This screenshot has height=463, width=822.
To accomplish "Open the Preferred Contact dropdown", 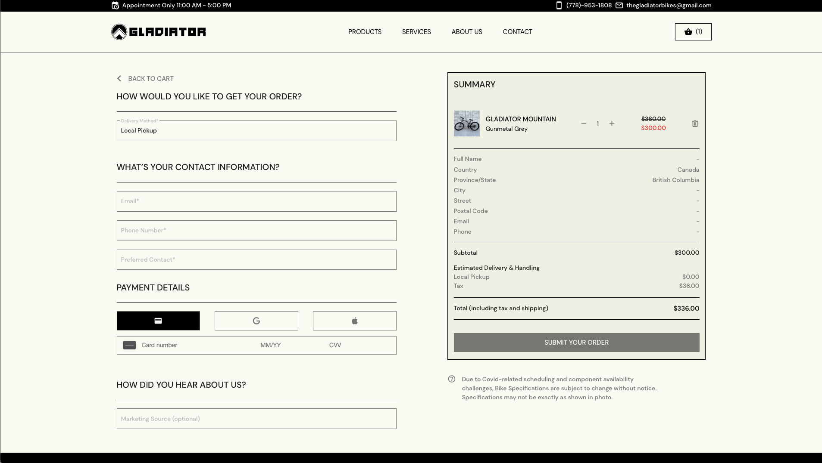I will click(x=256, y=259).
